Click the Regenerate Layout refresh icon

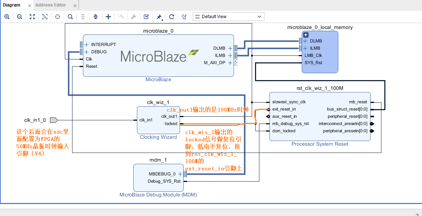point(171,17)
